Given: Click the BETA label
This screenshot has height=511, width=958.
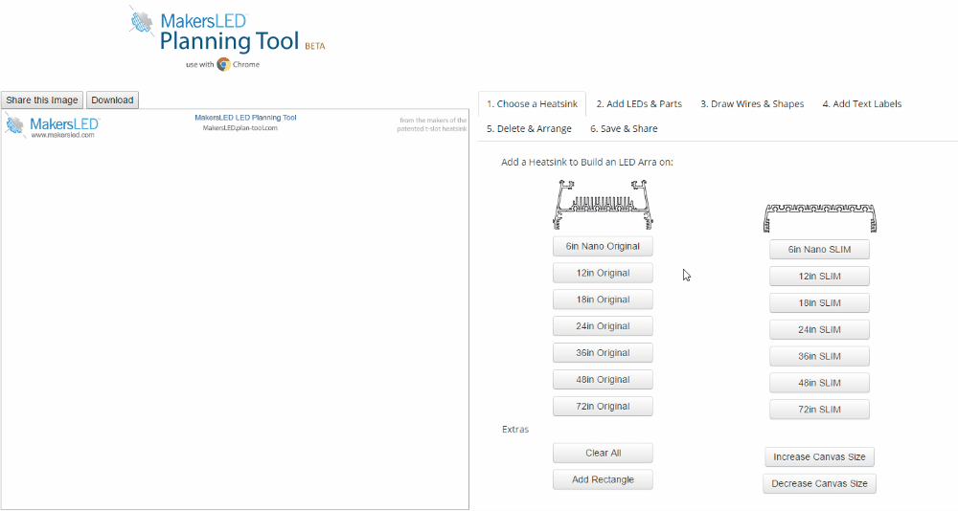Looking at the screenshot, I should click(315, 46).
